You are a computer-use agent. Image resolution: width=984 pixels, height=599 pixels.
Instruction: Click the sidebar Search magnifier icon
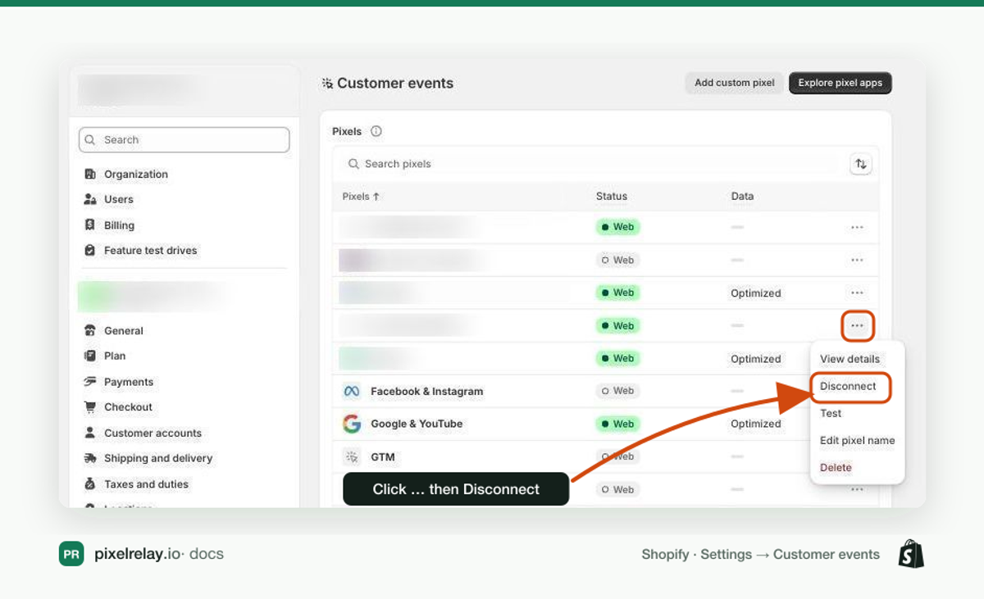91,140
